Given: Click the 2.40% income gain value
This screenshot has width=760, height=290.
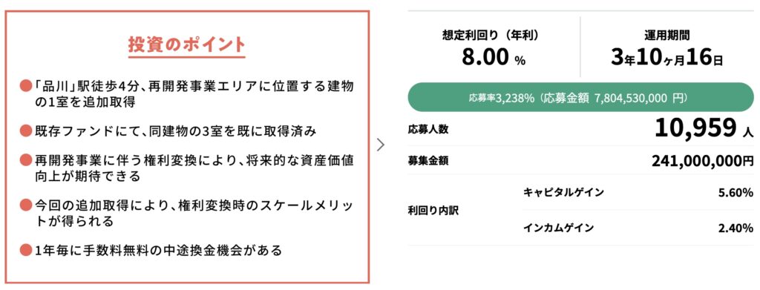Looking at the screenshot, I should (x=736, y=228).
